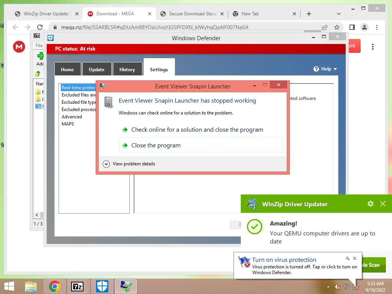This screenshot has height=294, width=392.
Task: Open the Home tab in Windows Defender
Action: pos(67,69)
